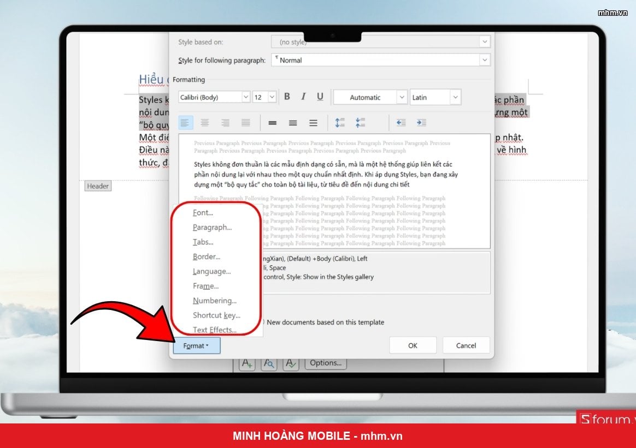
Task: Choose Numbering... from the Format menu
Action: point(215,301)
